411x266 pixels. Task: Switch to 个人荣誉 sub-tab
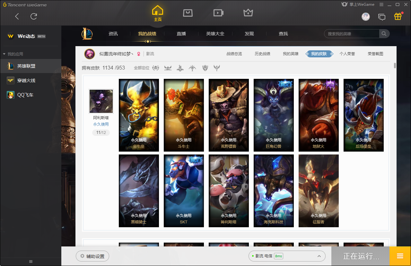click(x=347, y=54)
